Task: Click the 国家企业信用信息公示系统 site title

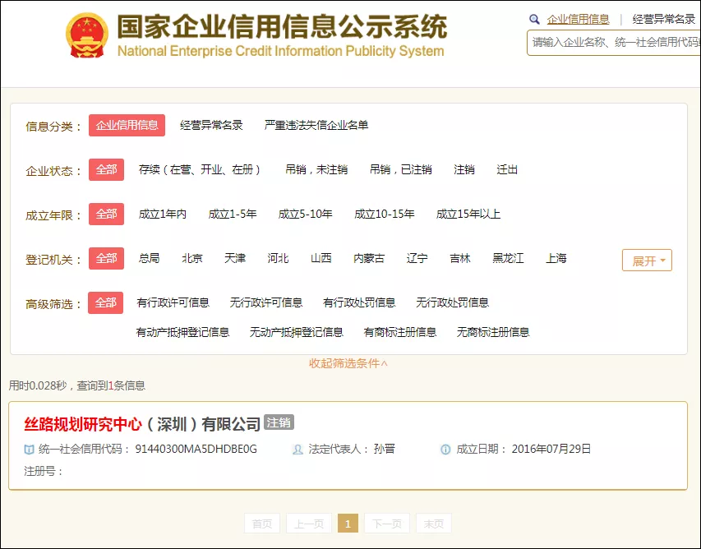Action: (282, 27)
